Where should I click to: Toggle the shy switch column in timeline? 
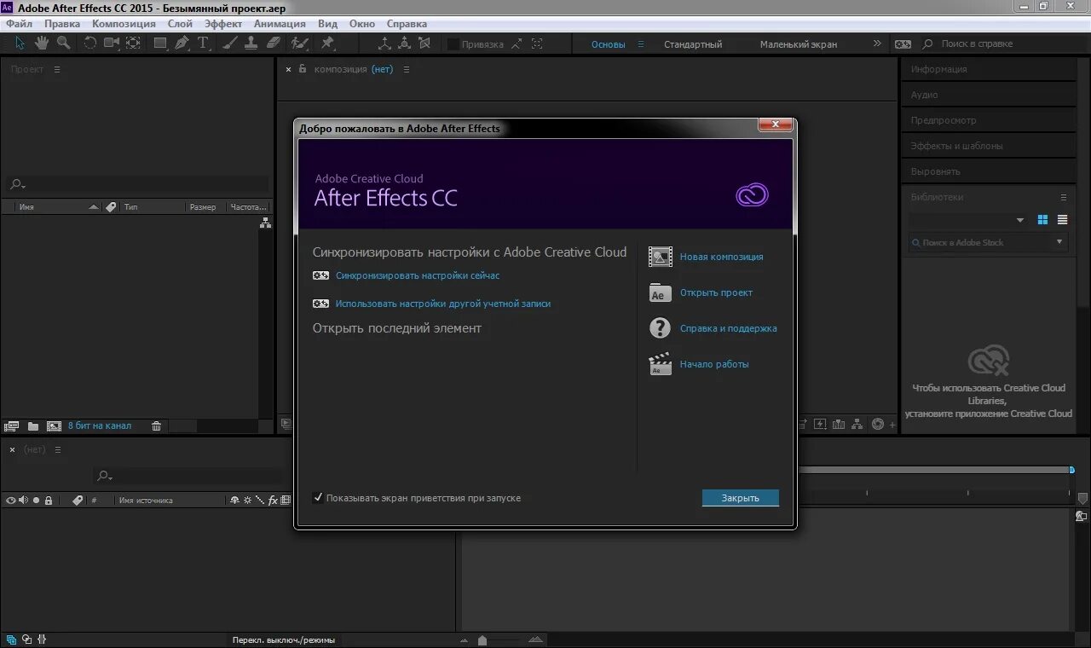235,500
